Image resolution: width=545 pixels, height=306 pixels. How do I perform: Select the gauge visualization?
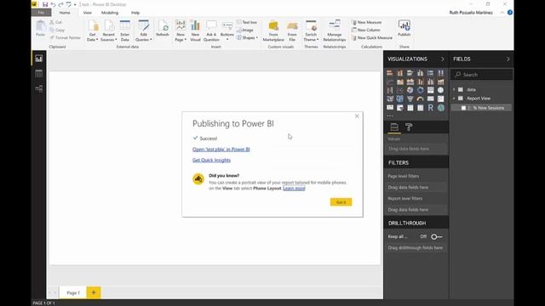click(420, 99)
